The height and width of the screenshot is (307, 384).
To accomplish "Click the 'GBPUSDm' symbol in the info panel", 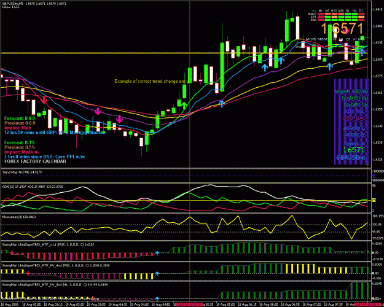I will pyautogui.click(x=350, y=157).
